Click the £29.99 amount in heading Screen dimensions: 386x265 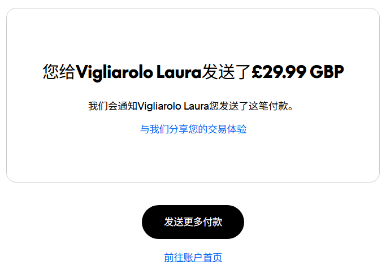click(x=279, y=72)
